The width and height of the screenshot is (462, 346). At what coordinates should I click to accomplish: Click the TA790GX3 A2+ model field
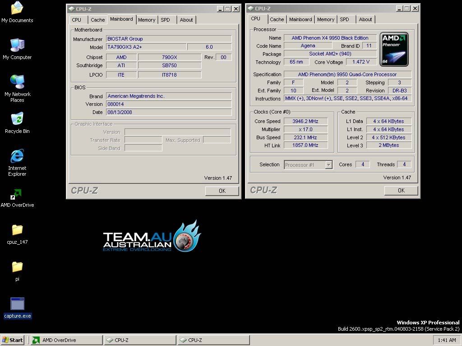(146, 47)
